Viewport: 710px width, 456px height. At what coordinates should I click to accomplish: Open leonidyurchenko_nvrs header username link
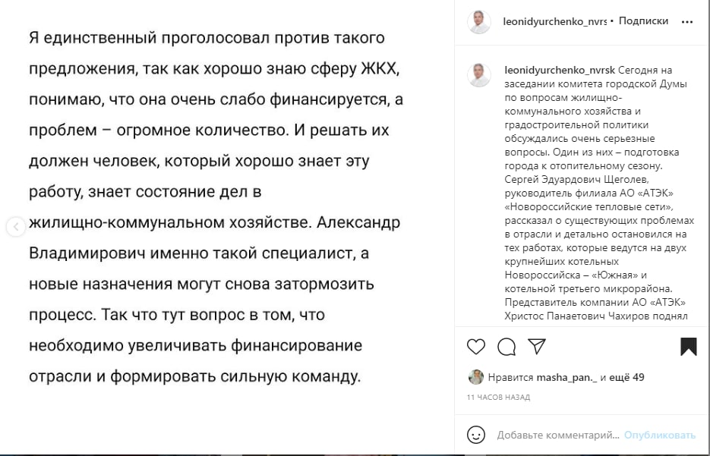click(554, 21)
